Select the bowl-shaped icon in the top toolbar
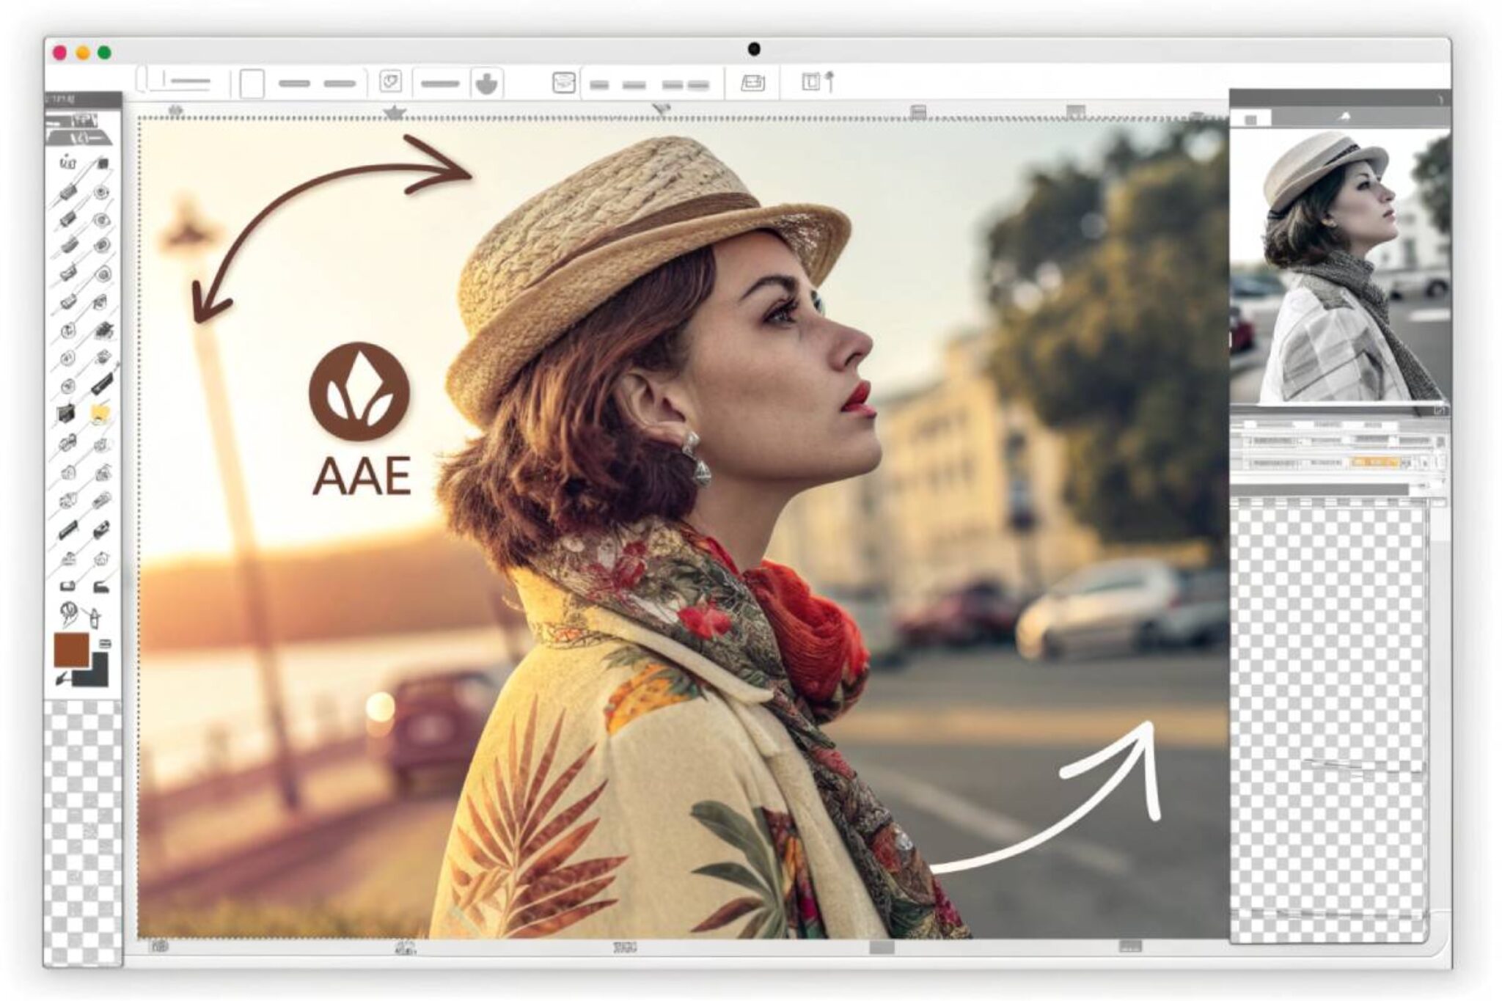The image size is (1502, 1001). [x=486, y=84]
